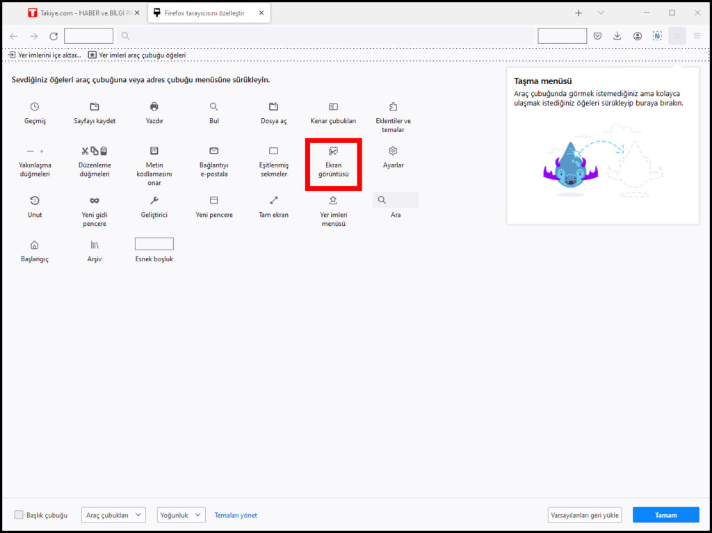Click the Yeni gizli pencere mask icon

pyautogui.click(x=95, y=200)
